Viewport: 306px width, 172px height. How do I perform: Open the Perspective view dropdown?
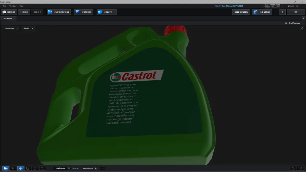coord(10,28)
